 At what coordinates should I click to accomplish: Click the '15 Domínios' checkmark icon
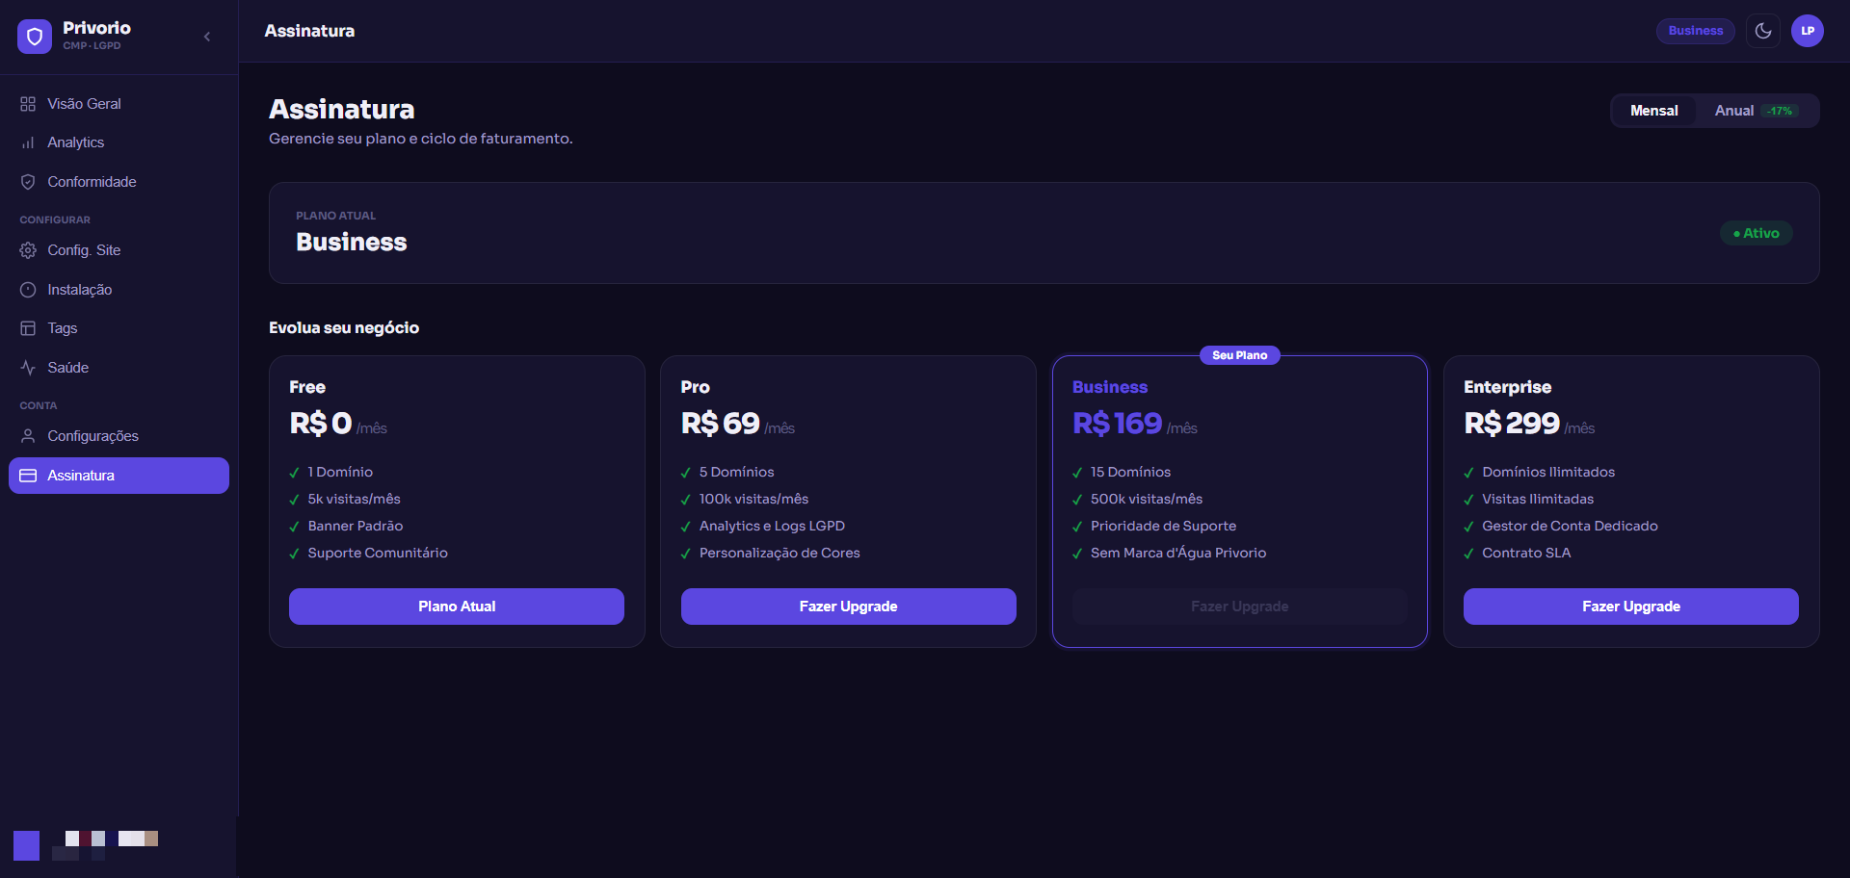(x=1077, y=473)
